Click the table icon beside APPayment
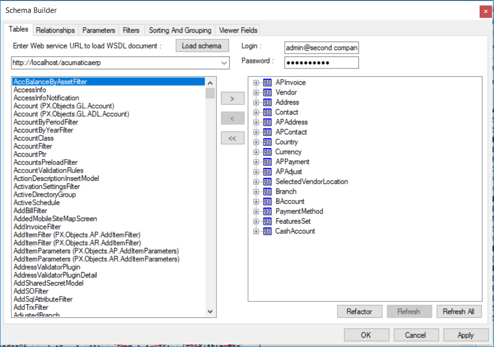This screenshot has width=494, height=347. [x=267, y=162]
